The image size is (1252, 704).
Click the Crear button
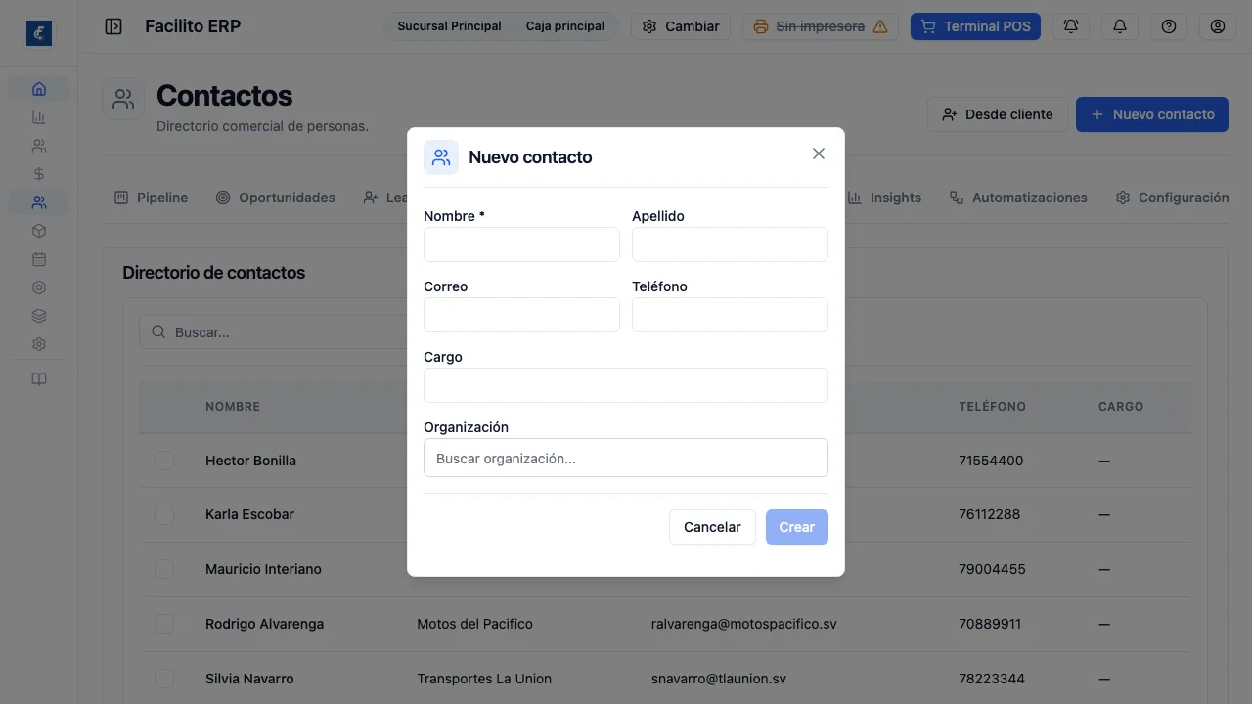click(x=797, y=527)
